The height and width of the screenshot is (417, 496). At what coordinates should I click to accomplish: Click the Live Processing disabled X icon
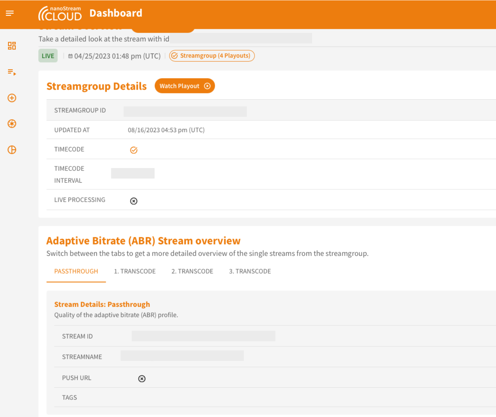134,201
